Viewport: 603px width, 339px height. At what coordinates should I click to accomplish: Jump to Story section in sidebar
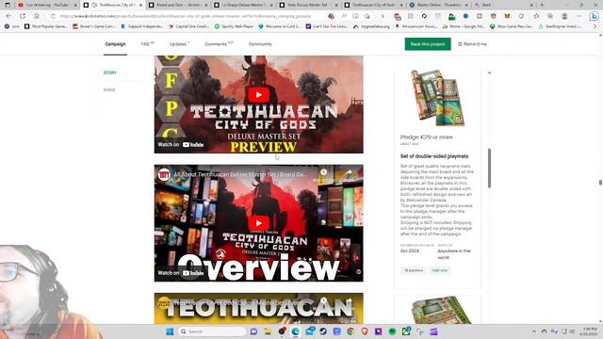pos(110,73)
